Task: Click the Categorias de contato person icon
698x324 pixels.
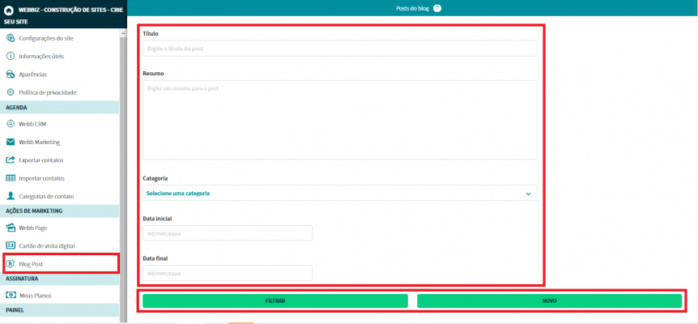Action: tap(11, 196)
